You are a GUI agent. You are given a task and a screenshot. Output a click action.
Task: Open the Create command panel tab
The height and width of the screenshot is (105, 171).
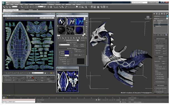154,14
